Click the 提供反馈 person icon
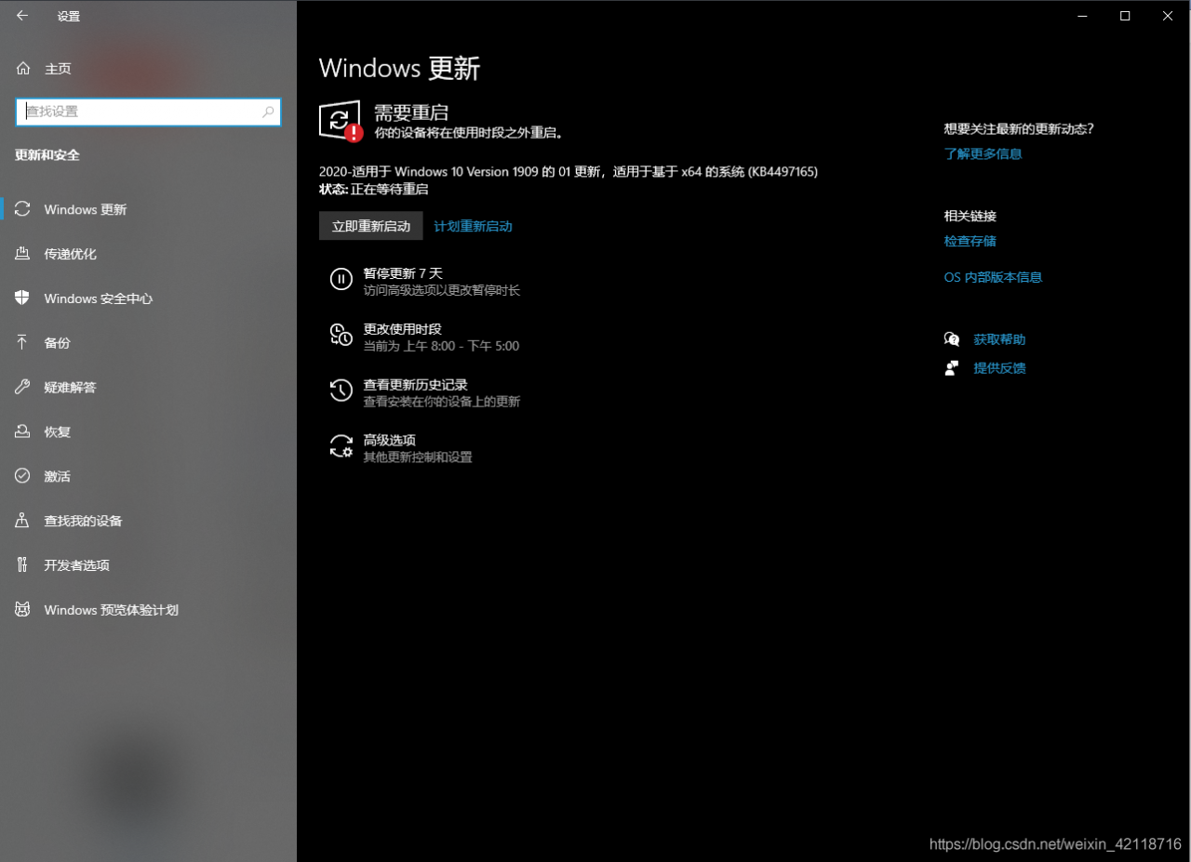The image size is (1191, 862). (x=952, y=368)
